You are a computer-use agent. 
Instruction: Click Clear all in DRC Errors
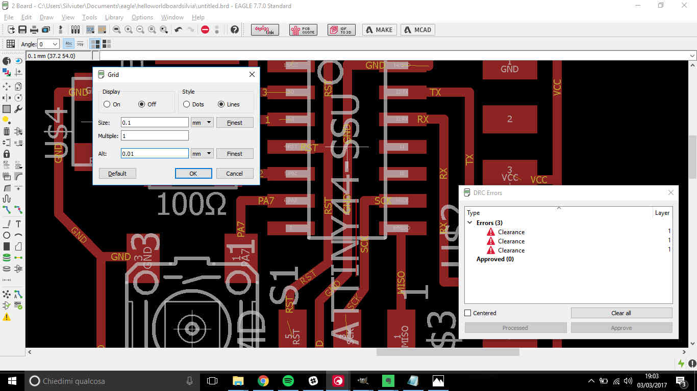621,313
